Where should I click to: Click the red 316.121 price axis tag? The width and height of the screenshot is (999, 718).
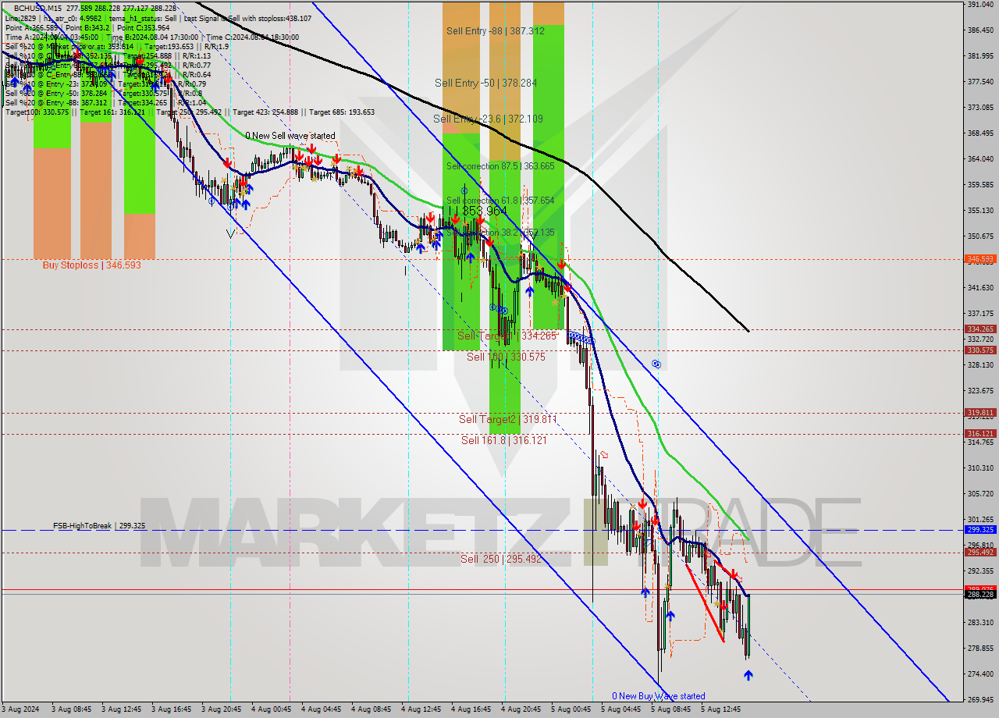point(980,433)
